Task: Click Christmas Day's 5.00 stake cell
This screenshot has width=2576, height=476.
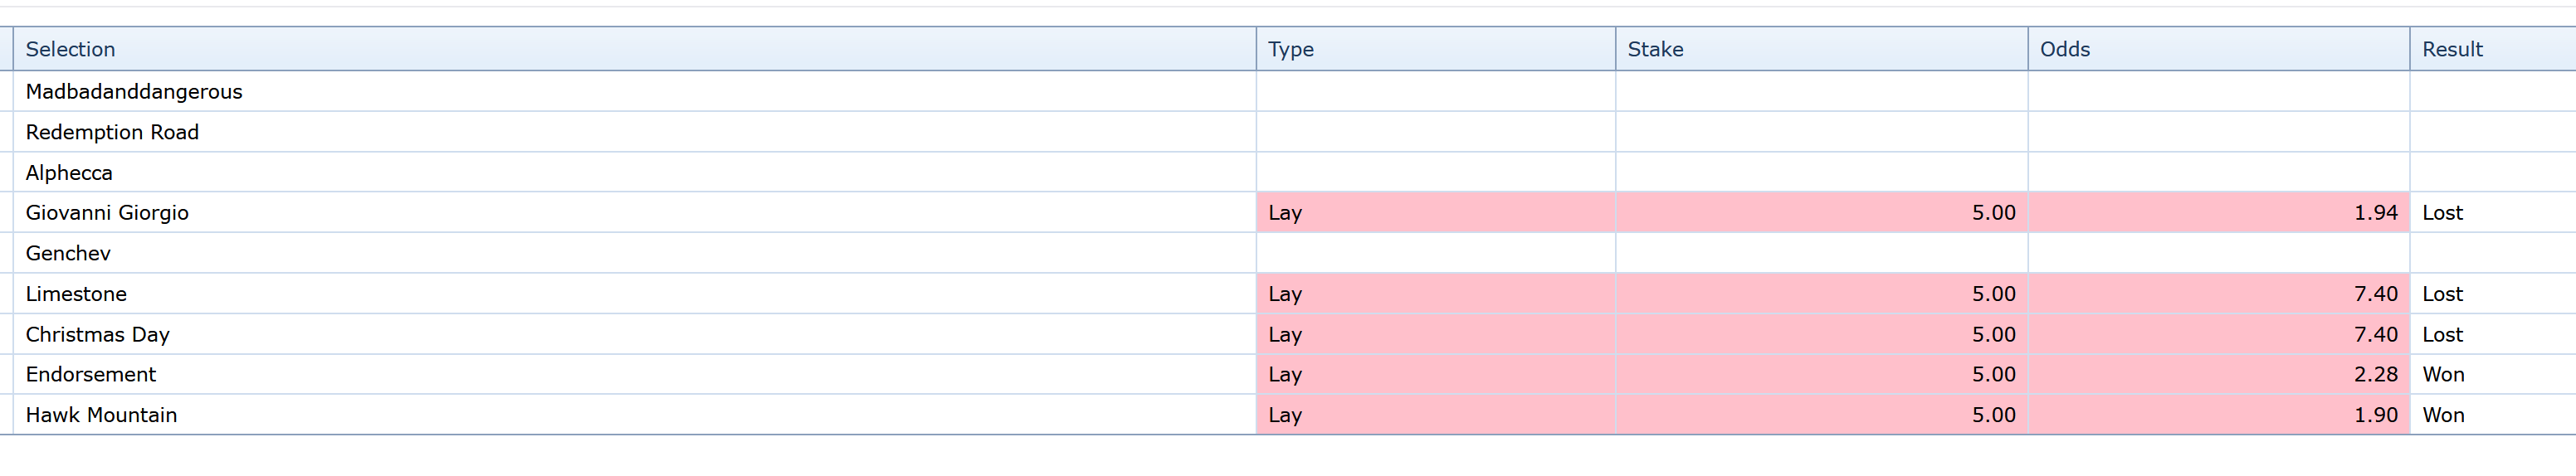Action: [1993, 335]
